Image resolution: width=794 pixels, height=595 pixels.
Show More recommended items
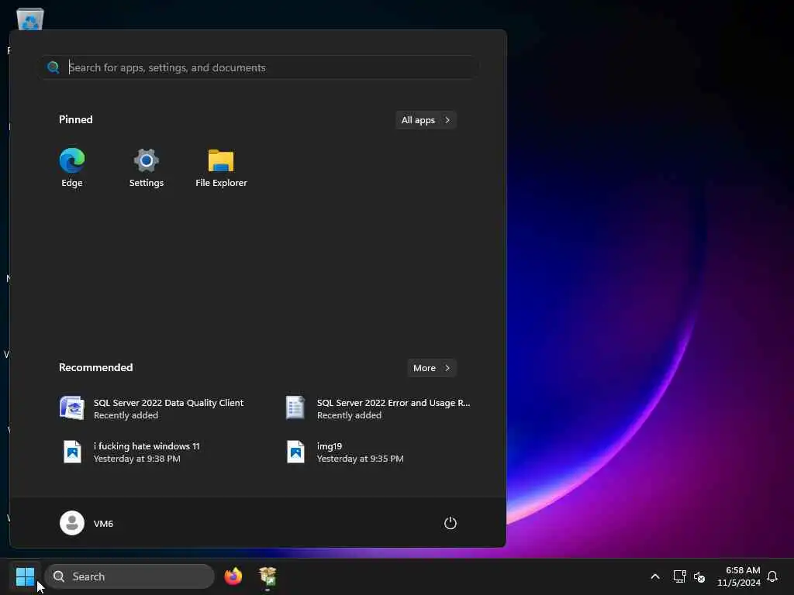[431, 368]
